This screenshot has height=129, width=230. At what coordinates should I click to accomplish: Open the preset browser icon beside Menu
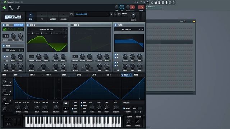click(x=119, y=14)
